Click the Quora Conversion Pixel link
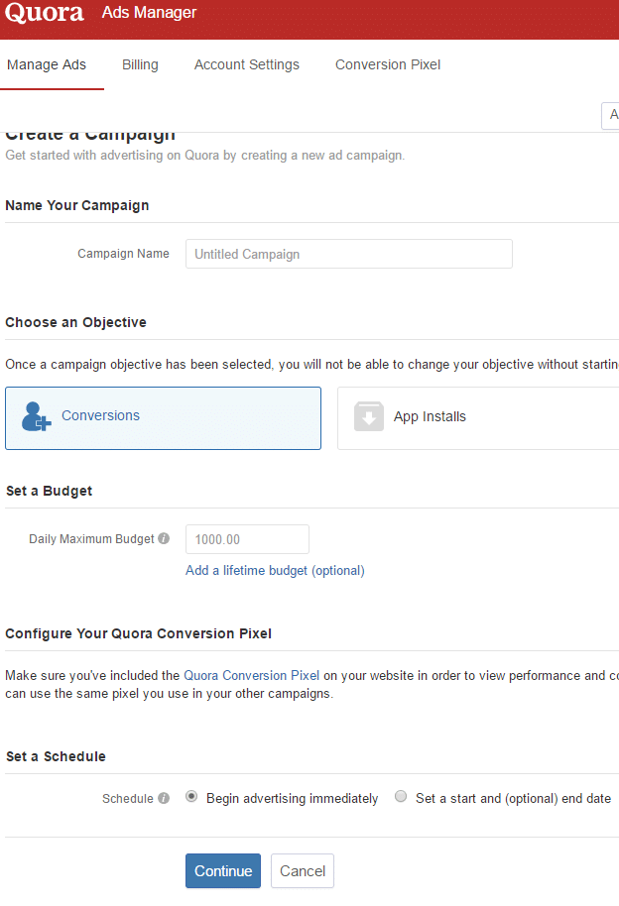 tap(251, 675)
